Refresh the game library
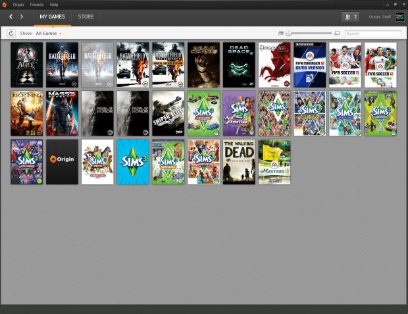The height and width of the screenshot is (314, 408). 11,33
